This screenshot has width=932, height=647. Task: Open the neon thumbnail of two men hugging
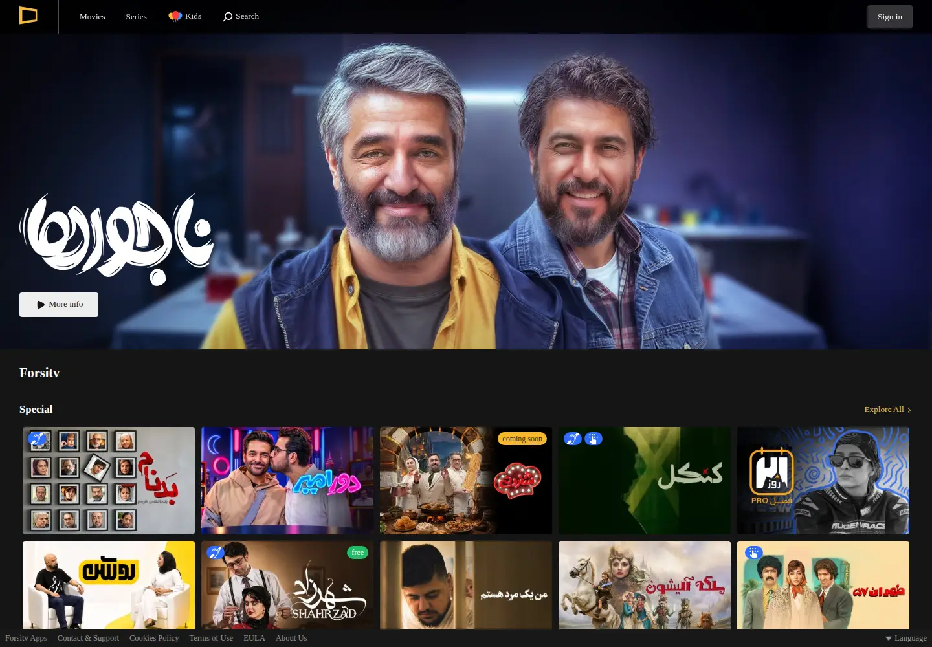[287, 481]
